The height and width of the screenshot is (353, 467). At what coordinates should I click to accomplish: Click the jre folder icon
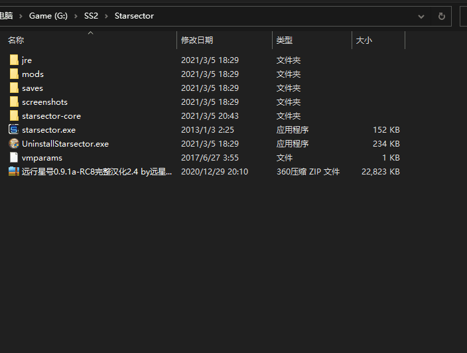tap(14, 60)
